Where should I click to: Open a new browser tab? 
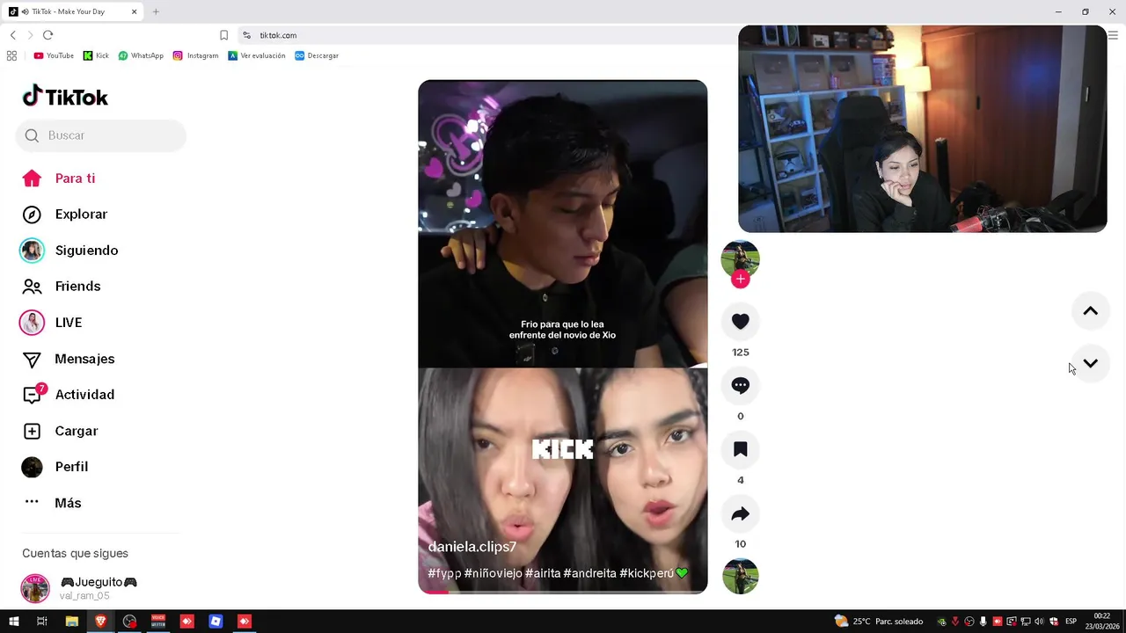[156, 11]
